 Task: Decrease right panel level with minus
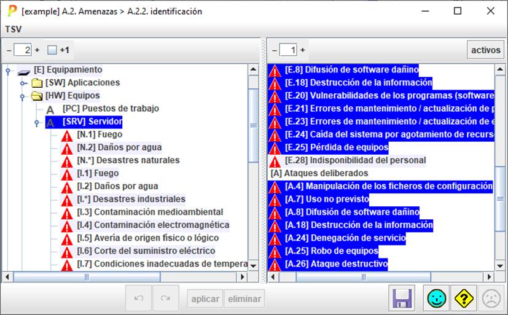pos(273,50)
